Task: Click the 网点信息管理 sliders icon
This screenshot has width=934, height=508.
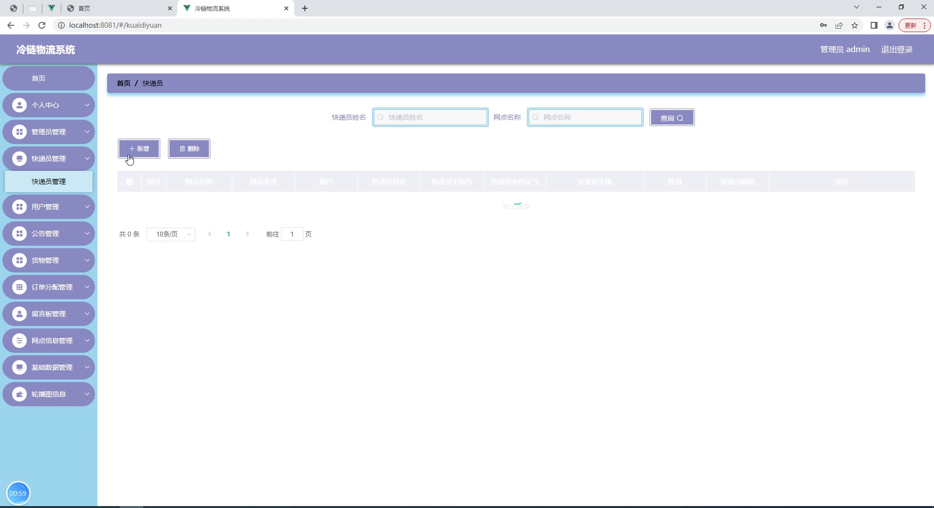Action: (19, 341)
